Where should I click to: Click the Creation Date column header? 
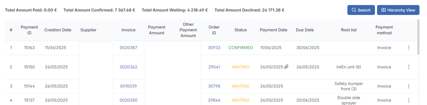pyautogui.click(x=58, y=30)
